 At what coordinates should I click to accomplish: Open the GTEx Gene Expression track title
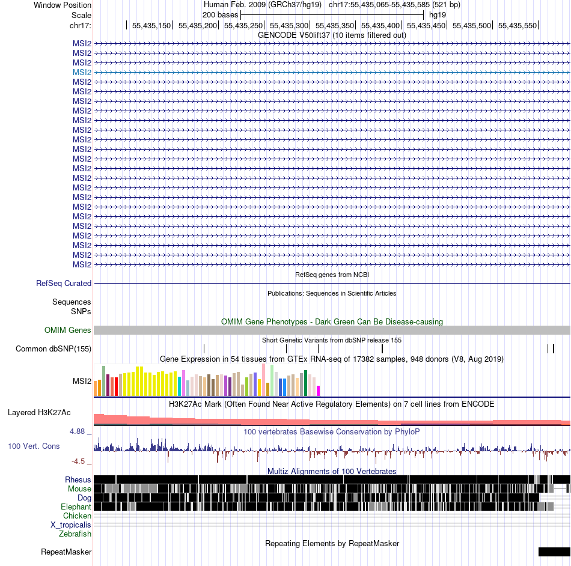point(332,359)
